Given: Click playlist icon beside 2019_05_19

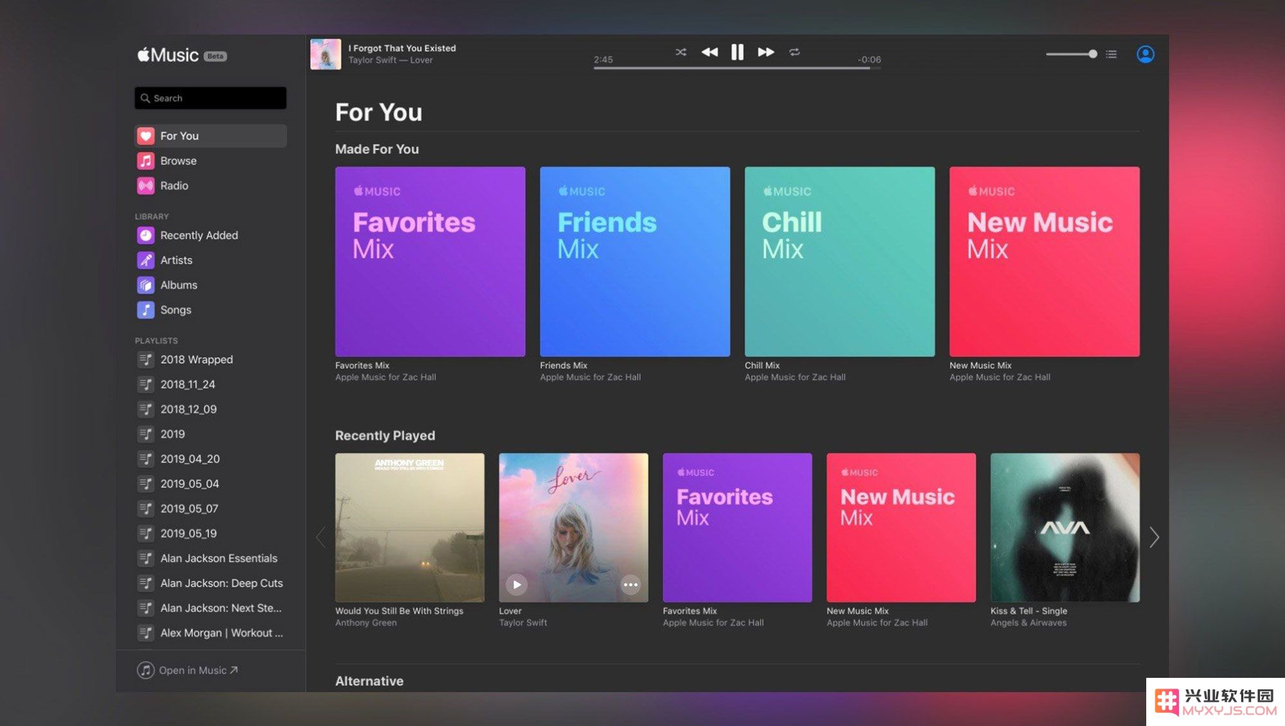Looking at the screenshot, I should click(x=146, y=533).
